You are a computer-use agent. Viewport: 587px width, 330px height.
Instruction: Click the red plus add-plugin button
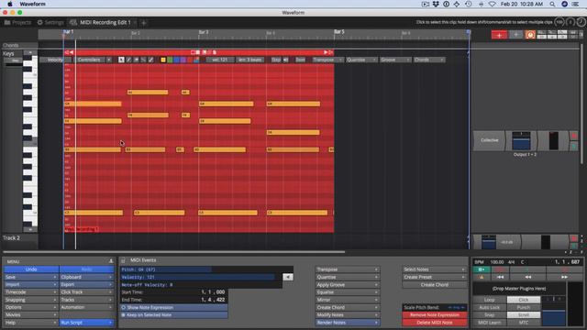click(x=499, y=35)
